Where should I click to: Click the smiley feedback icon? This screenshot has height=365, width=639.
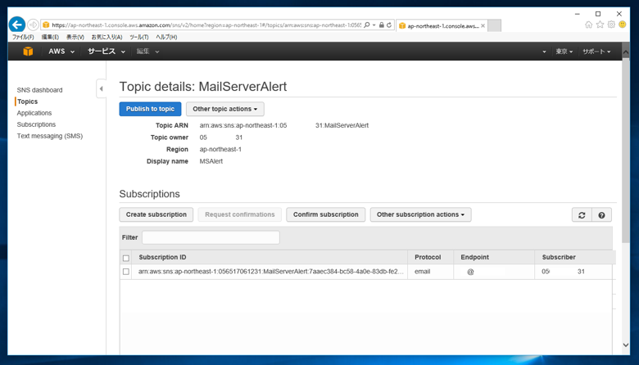623,25
